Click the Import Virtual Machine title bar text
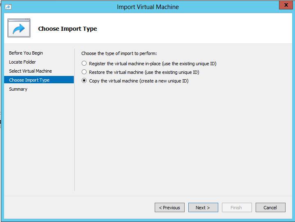 coord(148,7)
